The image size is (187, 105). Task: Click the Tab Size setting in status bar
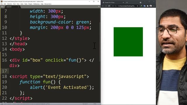[85, 104]
